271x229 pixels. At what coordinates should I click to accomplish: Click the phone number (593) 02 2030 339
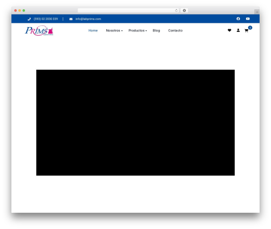pyautogui.click(x=46, y=19)
